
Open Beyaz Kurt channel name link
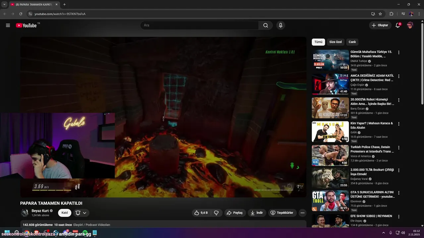click(x=40, y=211)
